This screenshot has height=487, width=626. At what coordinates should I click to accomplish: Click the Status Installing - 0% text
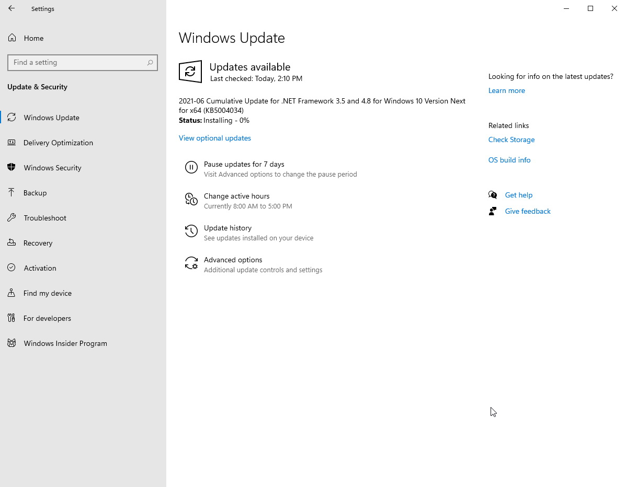click(x=214, y=121)
